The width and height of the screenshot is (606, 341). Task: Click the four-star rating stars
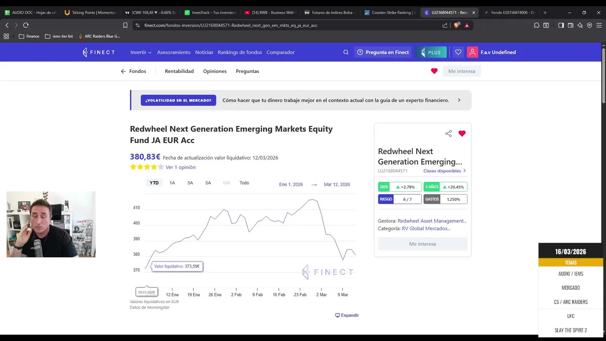pyautogui.click(x=147, y=167)
